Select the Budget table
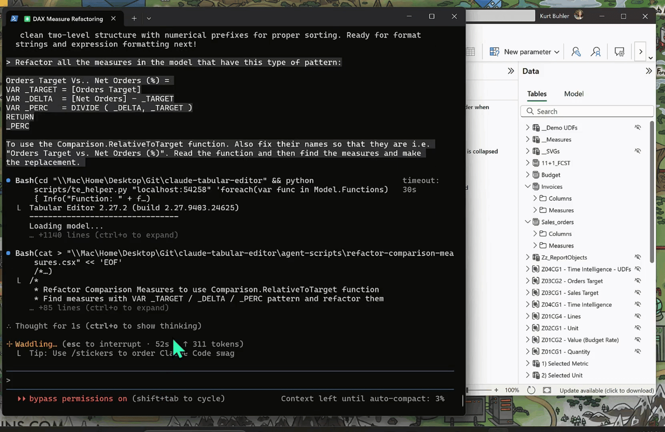Viewport: 665px width, 432px height. pyautogui.click(x=551, y=175)
